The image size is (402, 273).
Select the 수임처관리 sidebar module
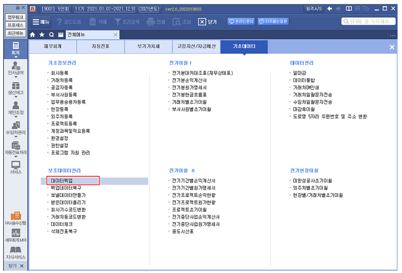(x=16, y=128)
